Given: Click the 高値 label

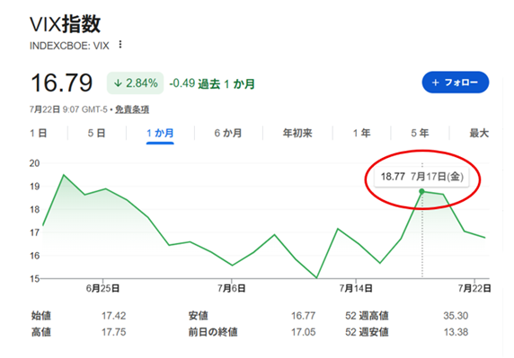Looking at the screenshot, I should click(41, 332).
